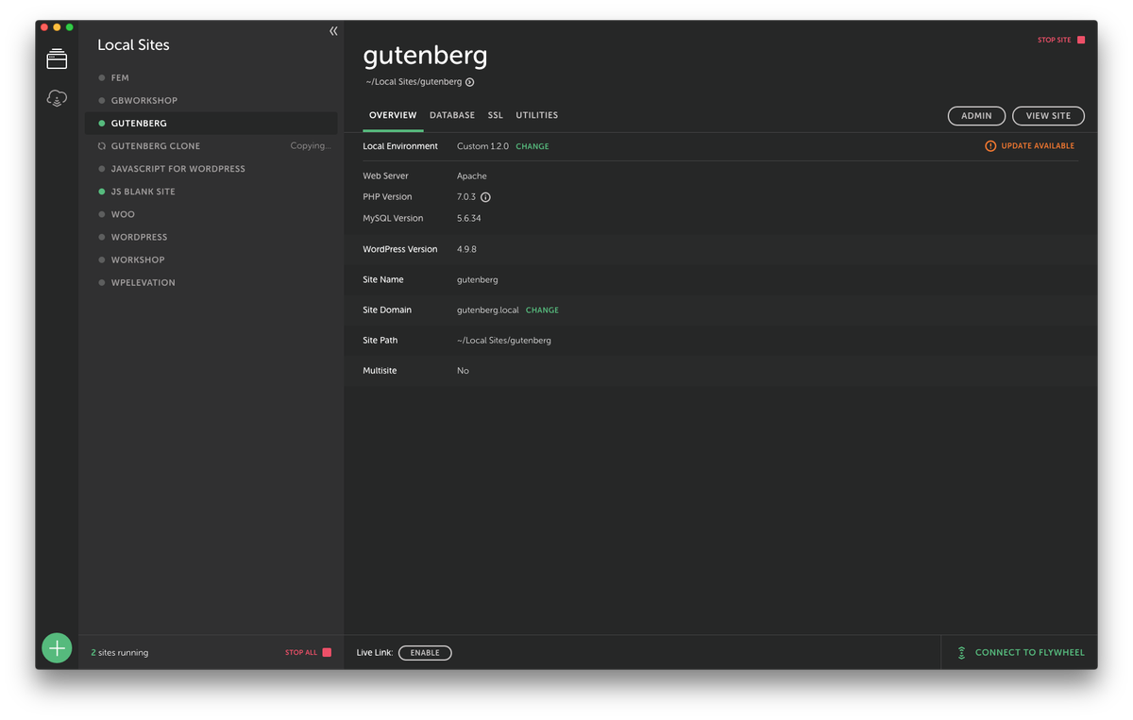Click the Copying... status text

point(311,146)
